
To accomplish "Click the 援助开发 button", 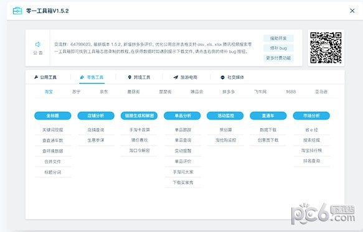I will point(278,38).
